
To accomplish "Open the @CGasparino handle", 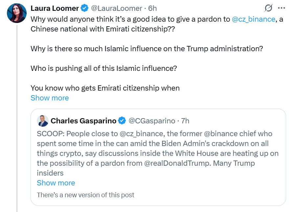I will (x=151, y=121).
